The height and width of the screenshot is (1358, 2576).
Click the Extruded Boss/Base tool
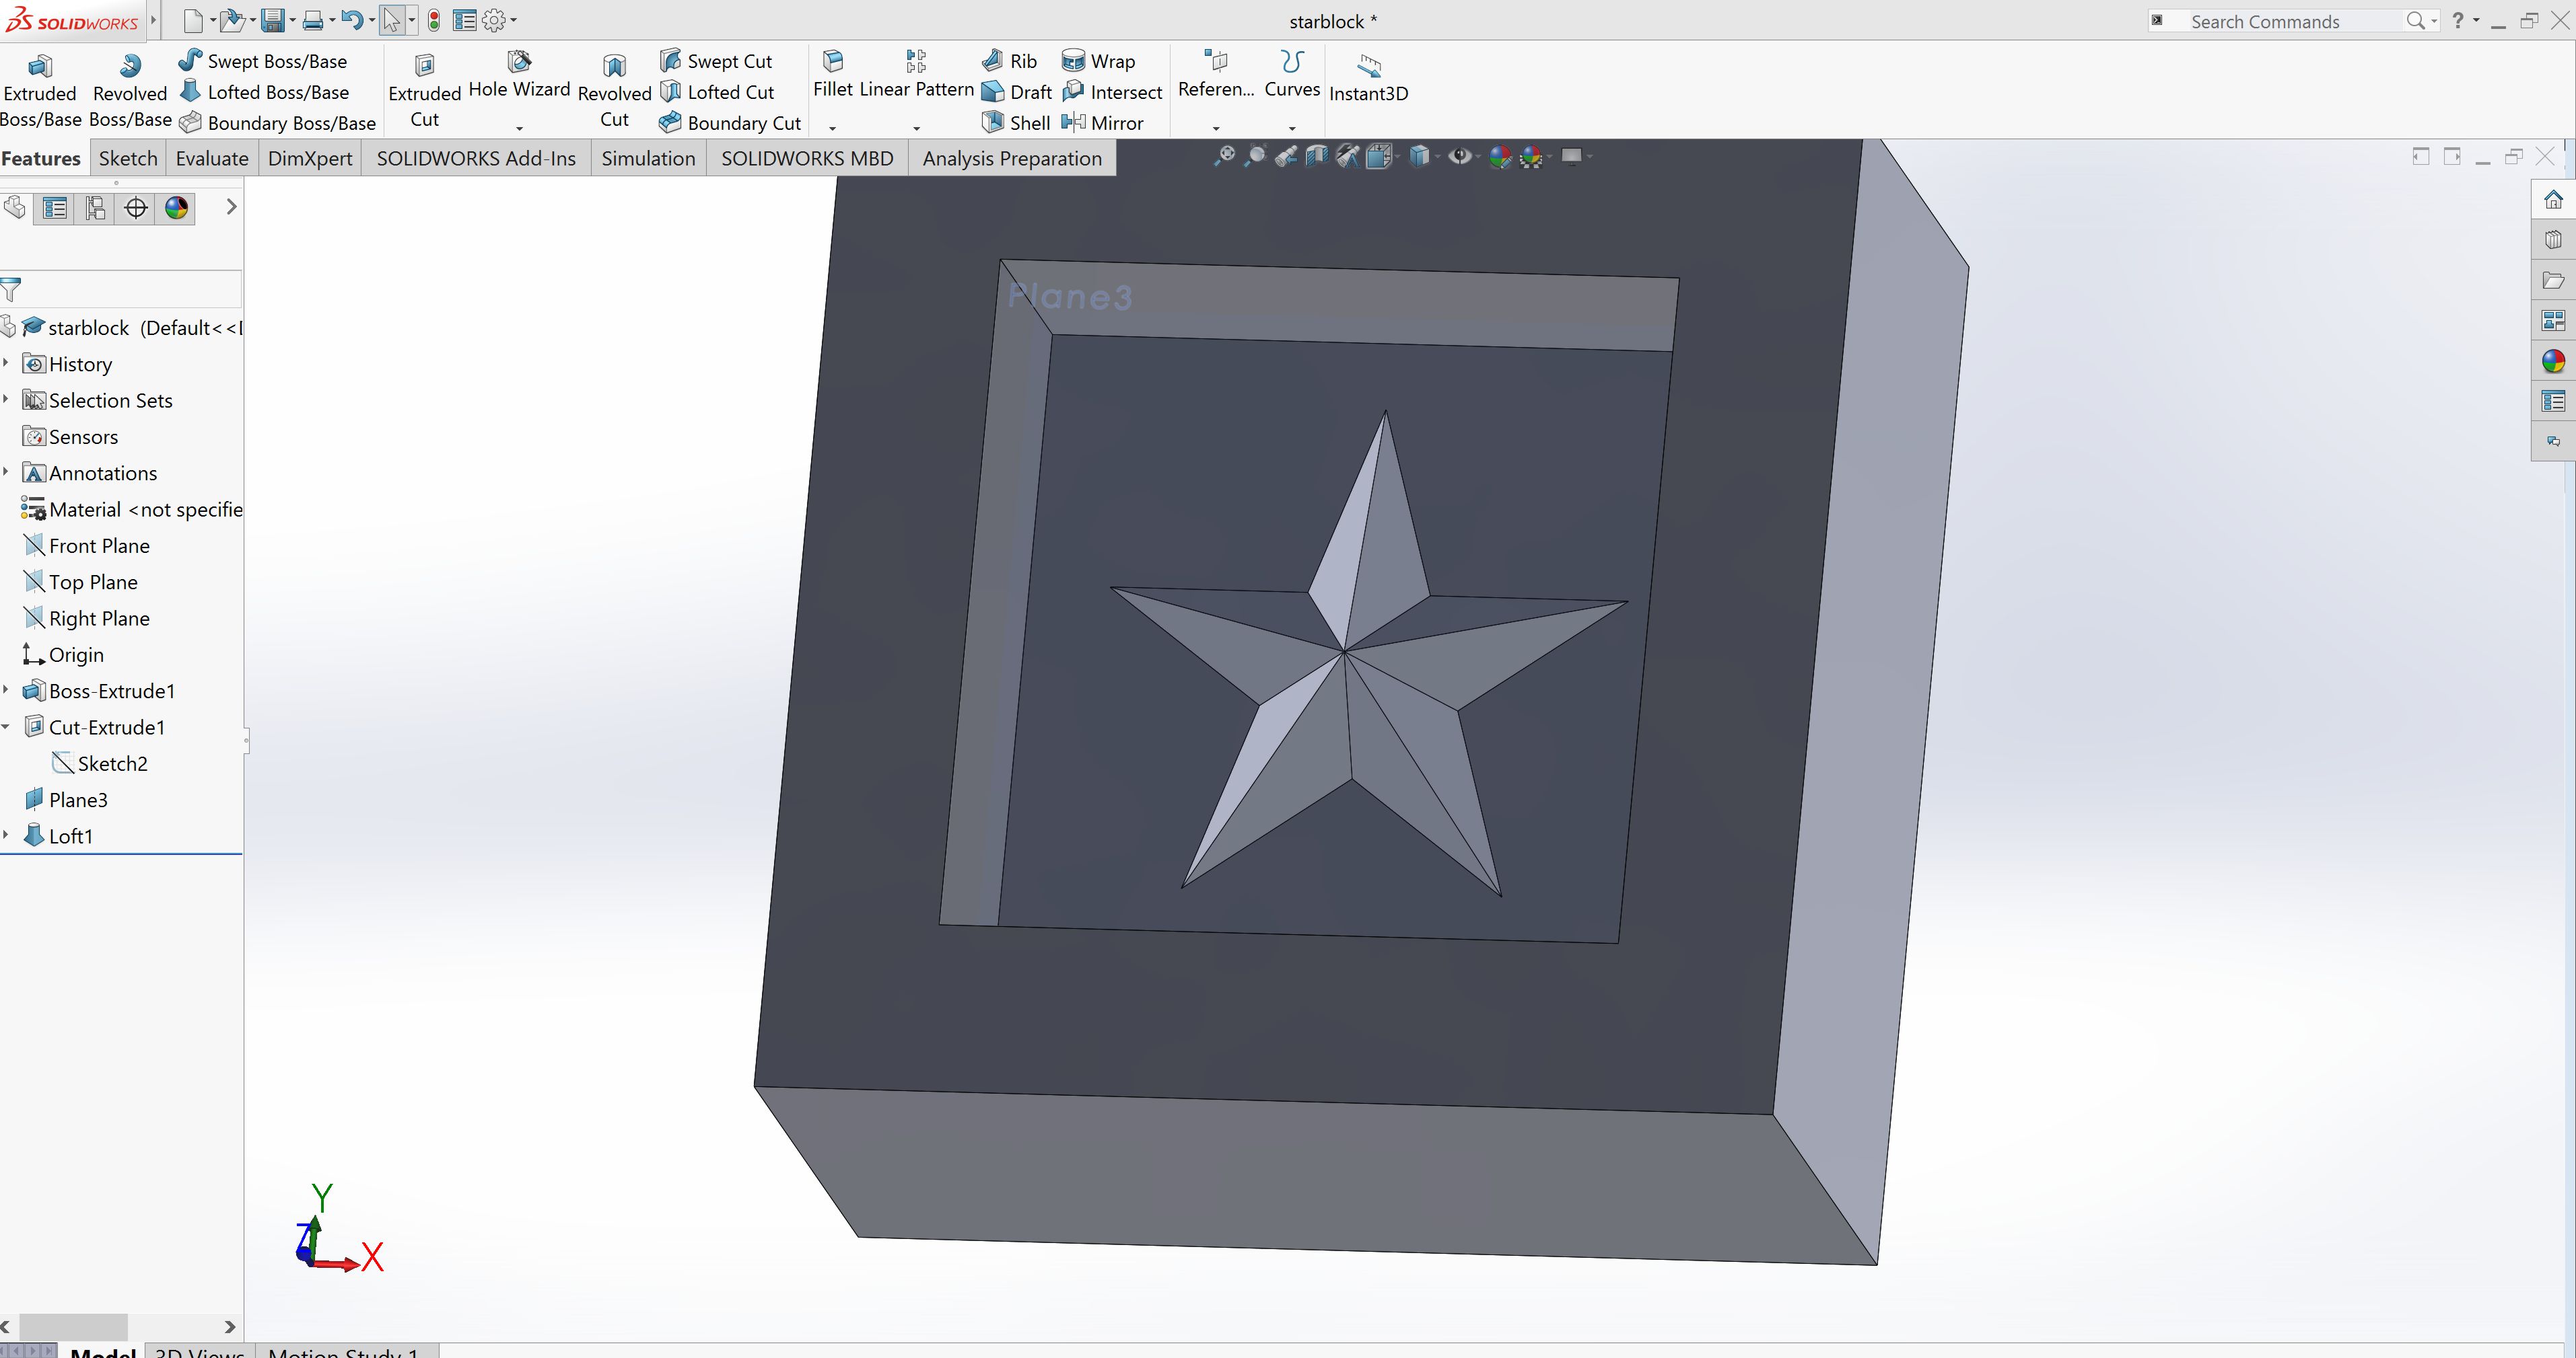point(40,91)
